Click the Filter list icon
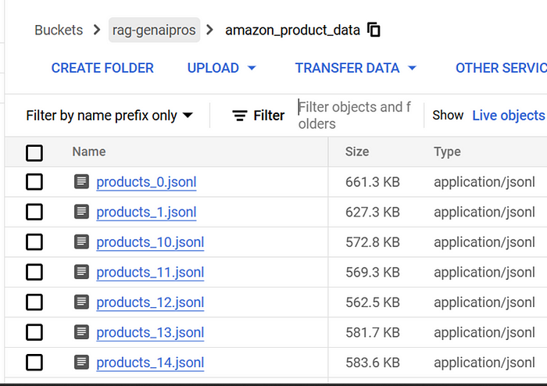The image size is (547, 386). 240,116
